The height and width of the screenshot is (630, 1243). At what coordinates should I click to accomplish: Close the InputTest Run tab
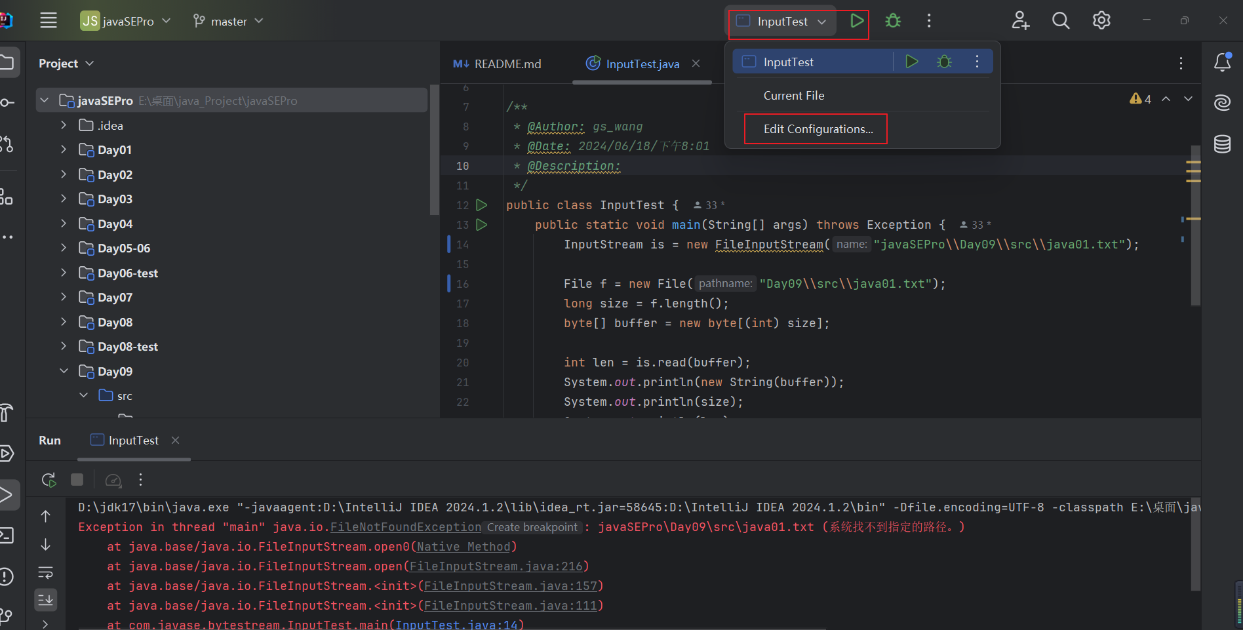[175, 441]
